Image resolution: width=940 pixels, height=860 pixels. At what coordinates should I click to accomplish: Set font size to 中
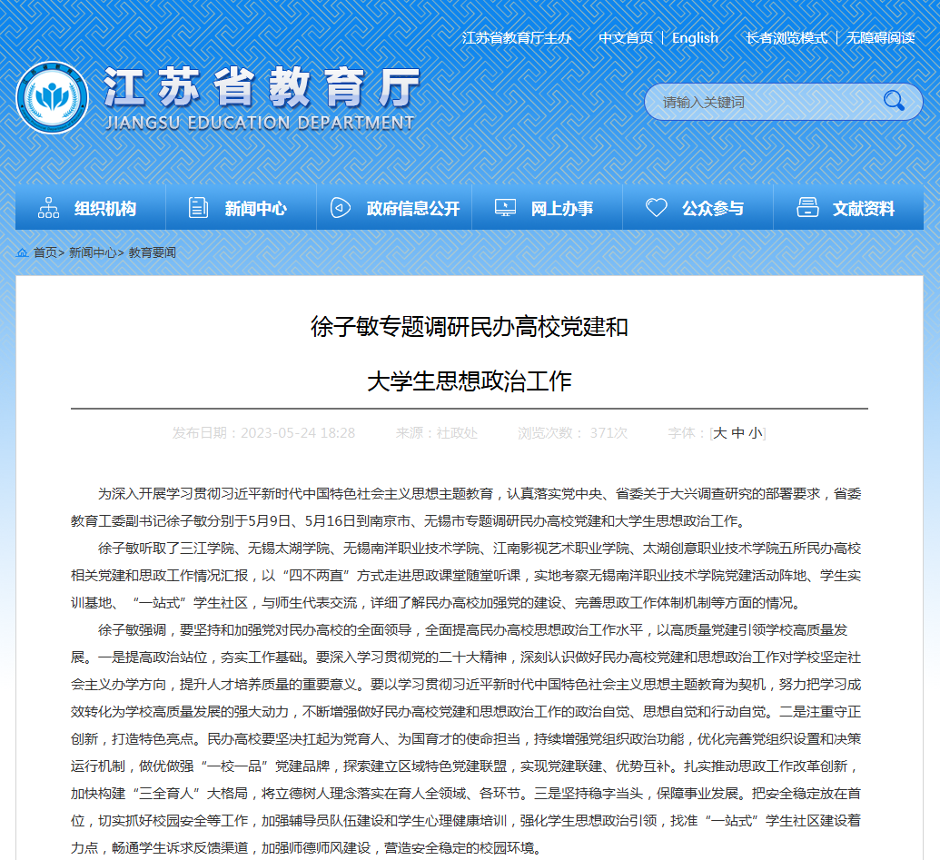[737, 433]
